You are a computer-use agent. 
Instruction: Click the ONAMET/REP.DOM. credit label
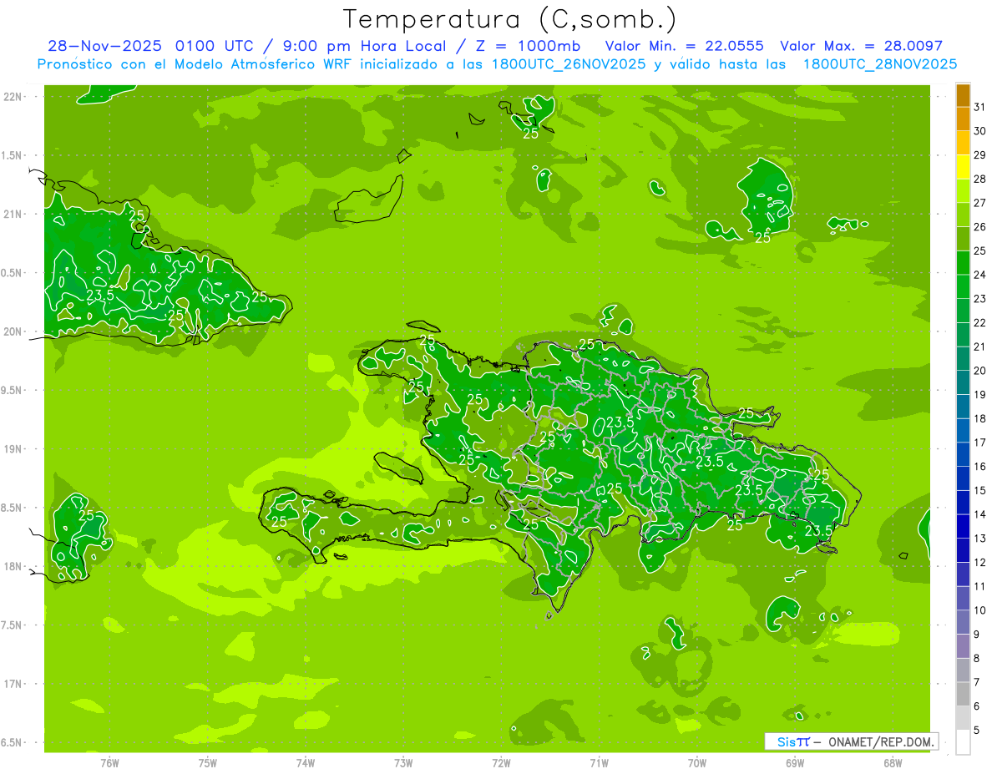click(x=879, y=741)
